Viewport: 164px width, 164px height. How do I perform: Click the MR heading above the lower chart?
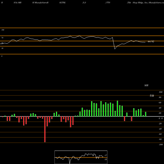point(146,85)
